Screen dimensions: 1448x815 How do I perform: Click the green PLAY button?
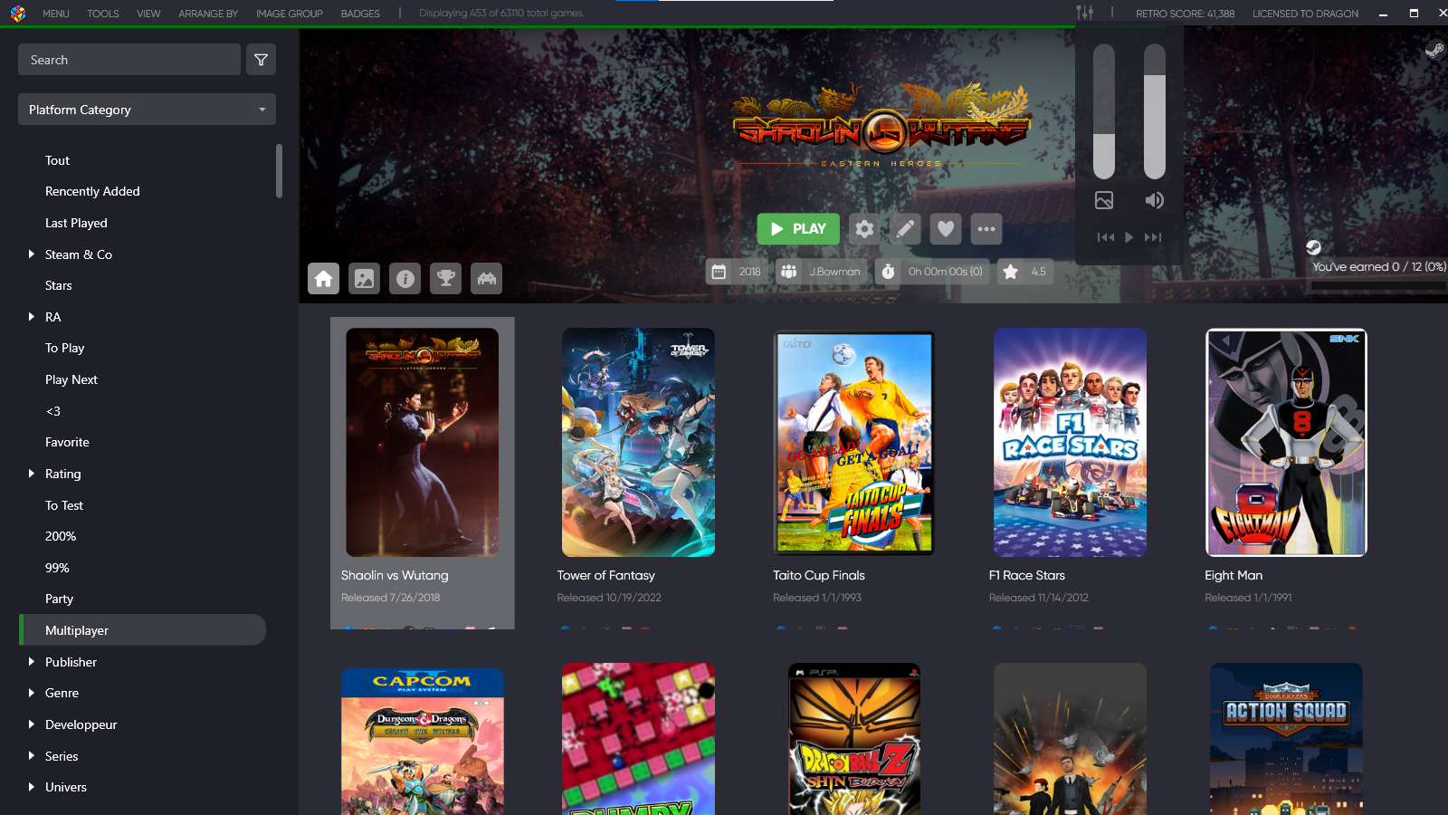797,229
